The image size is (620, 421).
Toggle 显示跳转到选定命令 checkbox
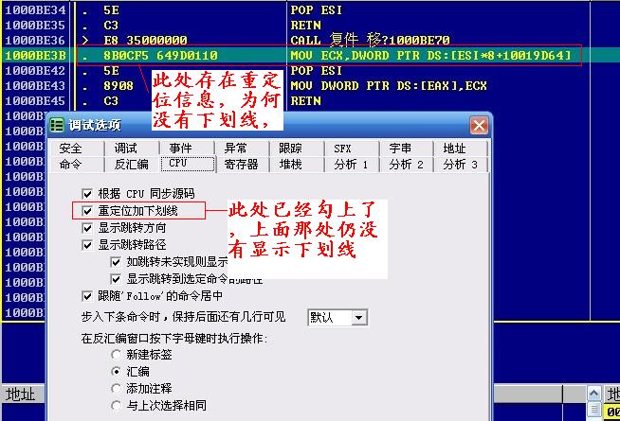click(x=116, y=279)
